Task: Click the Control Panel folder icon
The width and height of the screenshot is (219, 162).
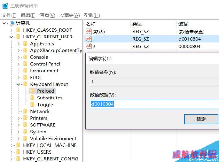Action: tap(25, 64)
